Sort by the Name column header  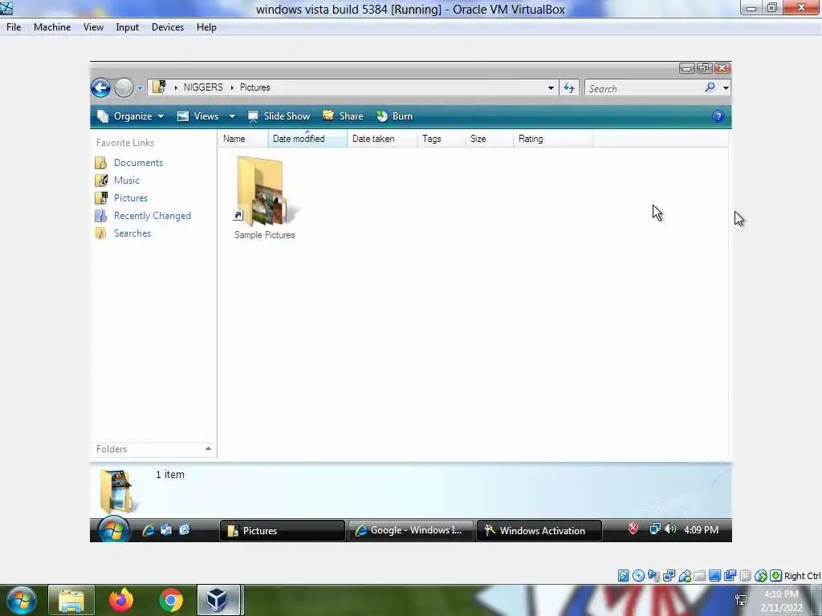coord(242,139)
